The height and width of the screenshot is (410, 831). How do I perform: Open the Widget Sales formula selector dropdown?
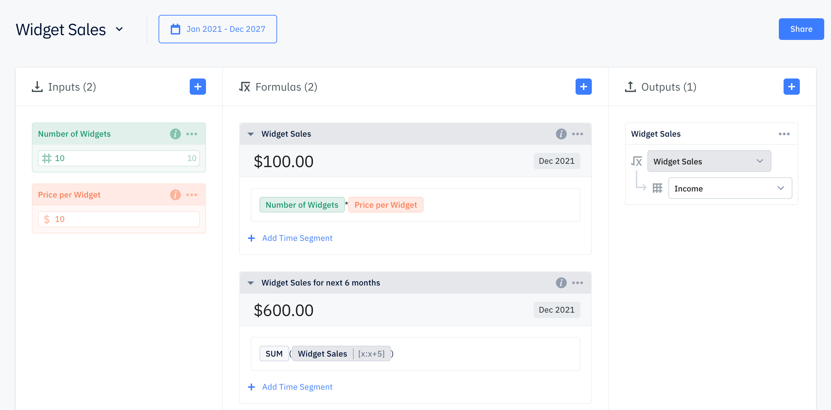coord(709,161)
